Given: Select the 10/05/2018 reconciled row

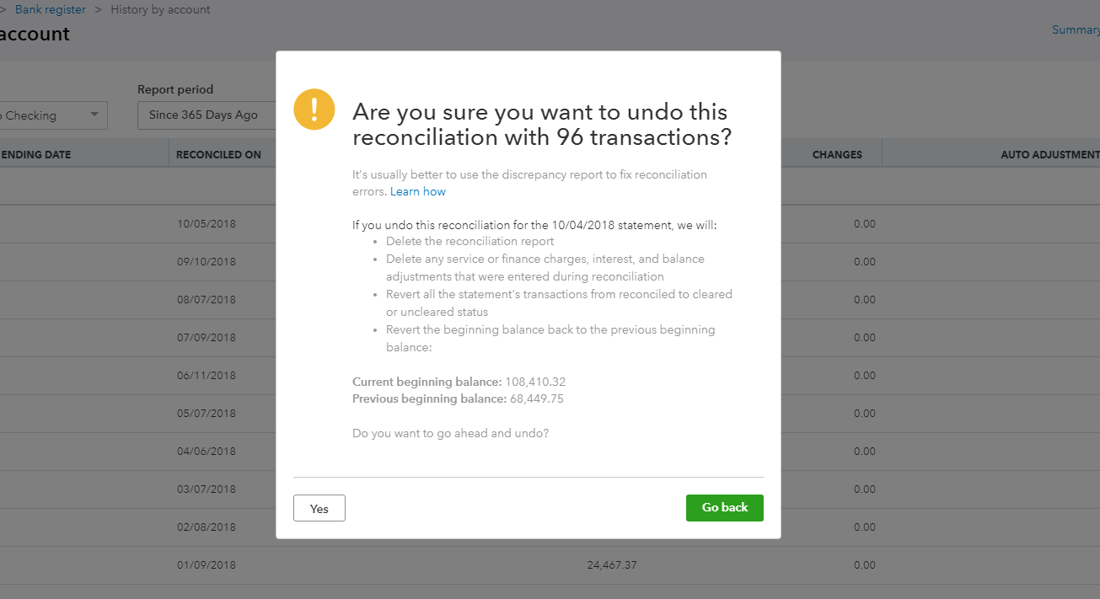Looking at the screenshot, I should coord(550,224).
